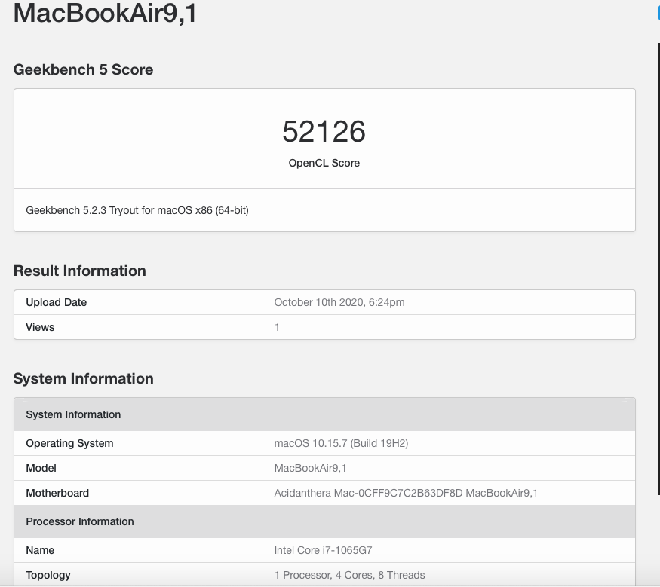Select the Views count value 1
Viewport: 660px width, 587px height.
277,327
